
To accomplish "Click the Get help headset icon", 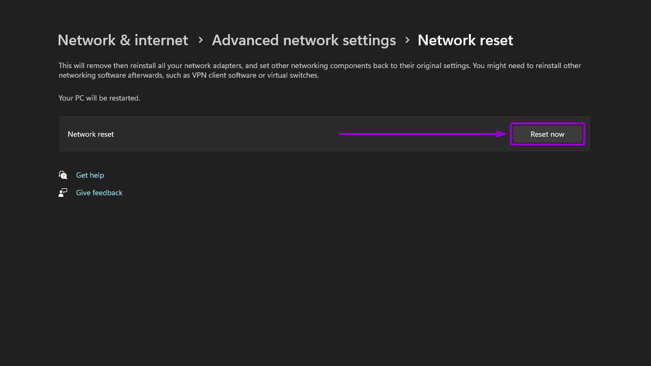I will tap(63, 175).
